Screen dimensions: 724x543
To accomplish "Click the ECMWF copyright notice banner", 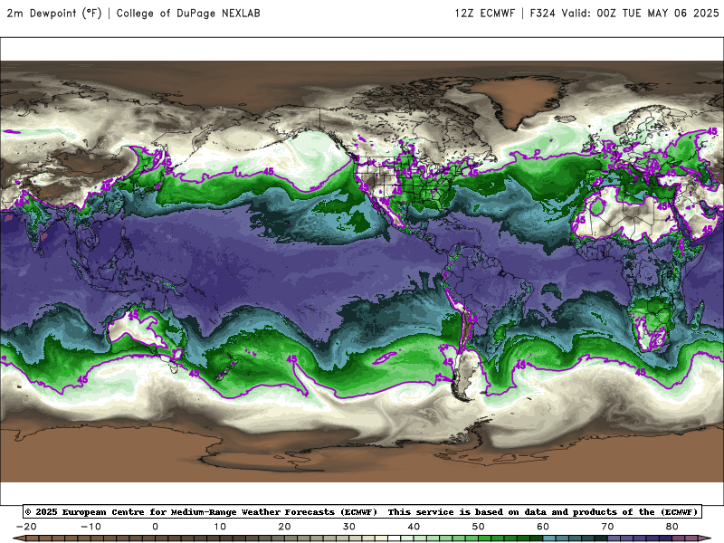I will tap(363, 511).
